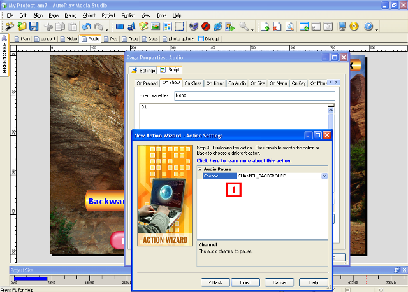Click the Help question mark toolbar icon
Viewport: 408px width, 292px height.
pos(368,27)
